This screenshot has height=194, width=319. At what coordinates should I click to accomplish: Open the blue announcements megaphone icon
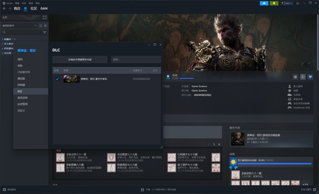[x=264, y=3]
